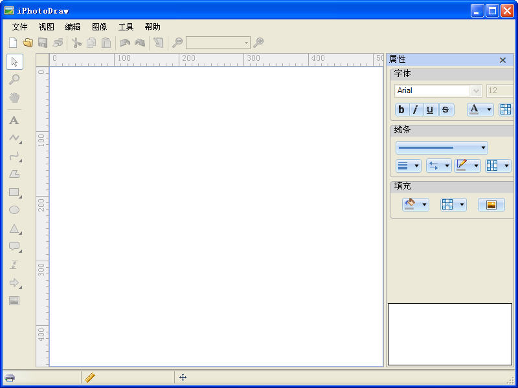Select the hand pan tool

point(14,98)
